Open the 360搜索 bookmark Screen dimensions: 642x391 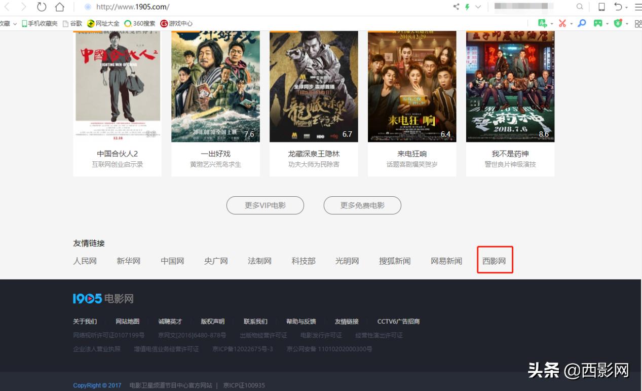click(140, 23)
